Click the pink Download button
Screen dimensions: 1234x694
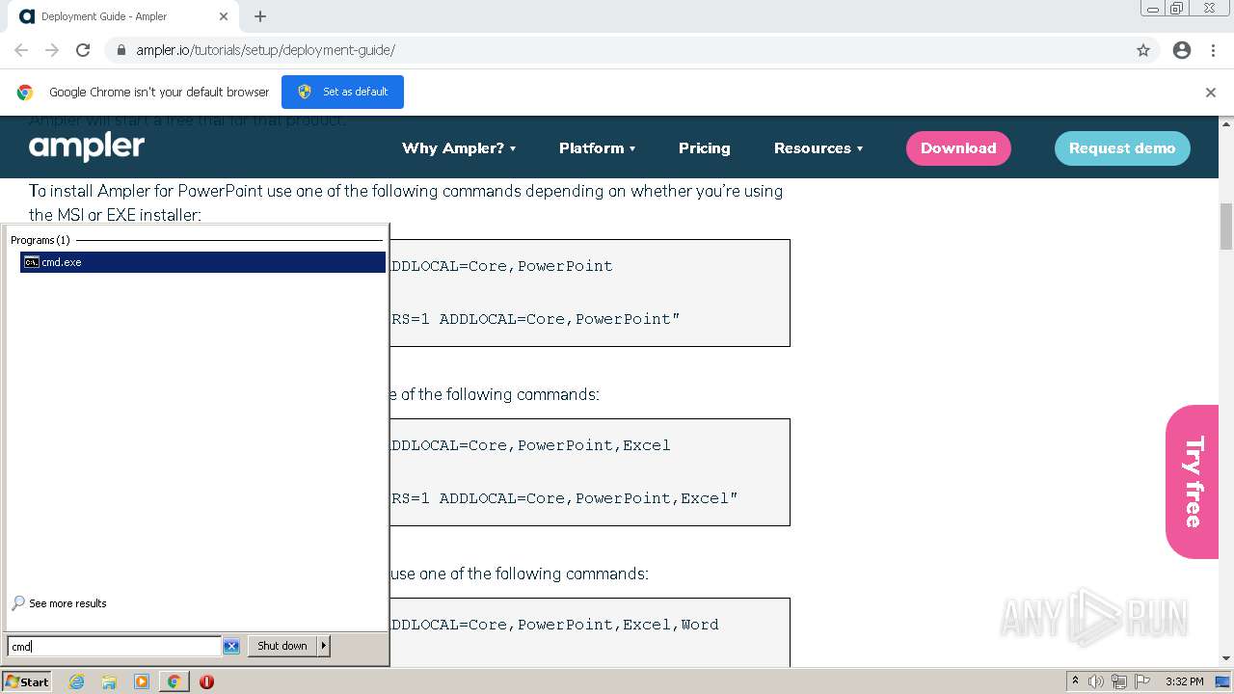click(x=958, y=147)
